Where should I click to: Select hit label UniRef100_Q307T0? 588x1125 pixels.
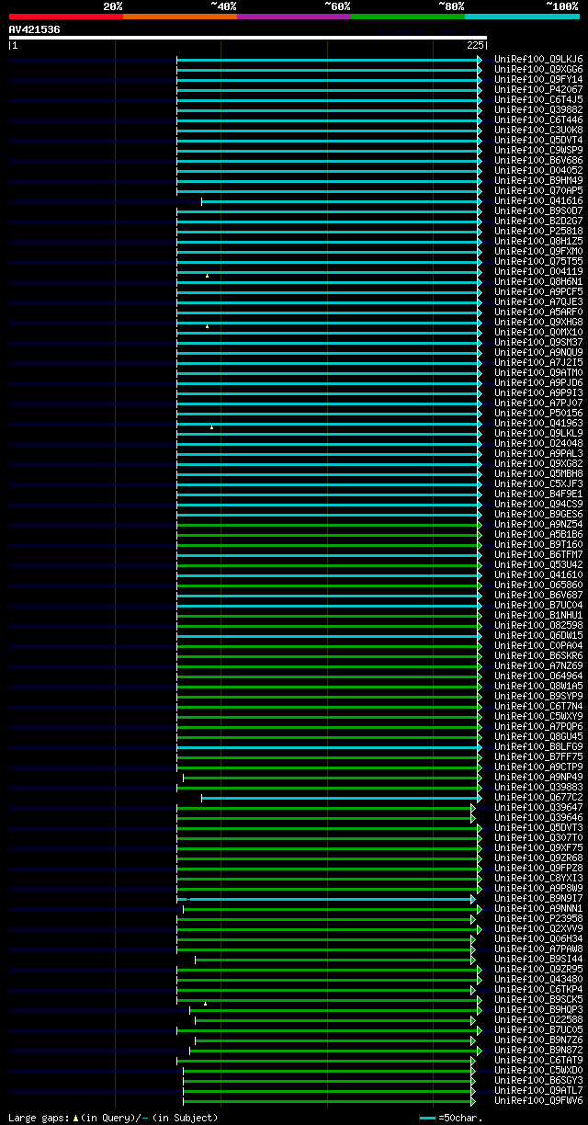(x=538, y=837)
